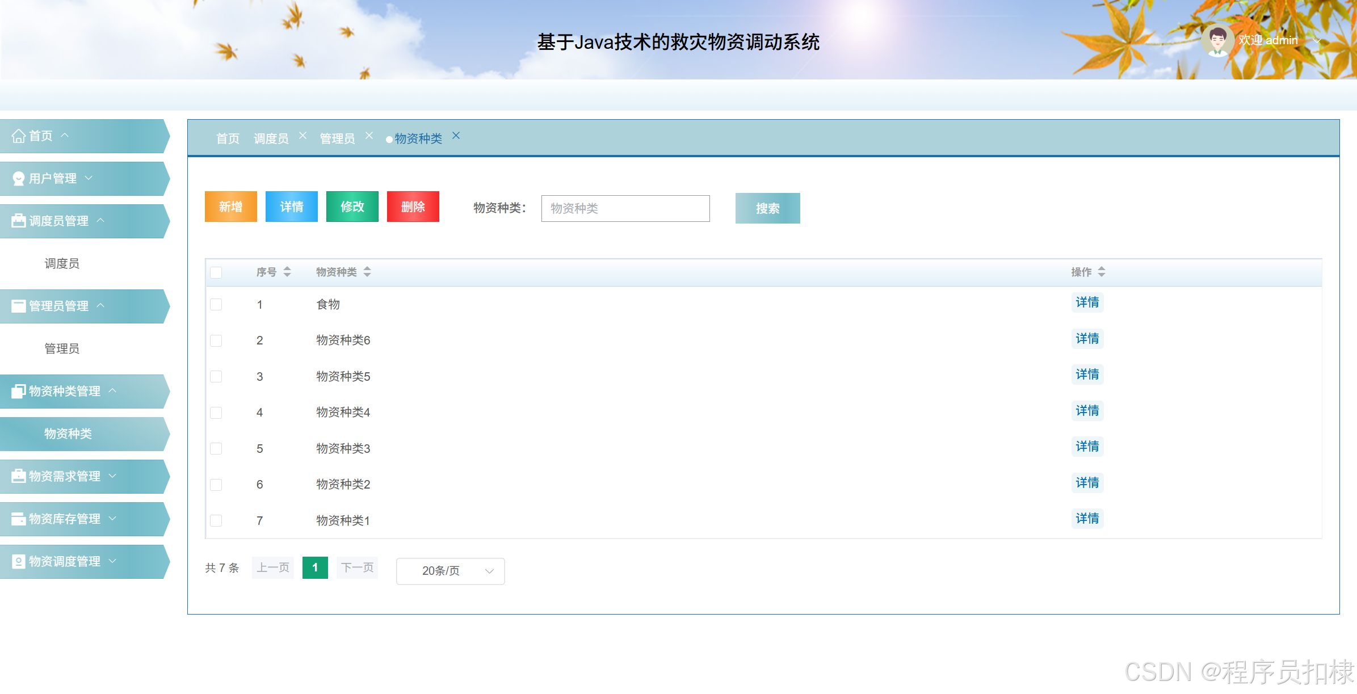The image size is (1357, 694).
Task: Click the home icon in sidebar
Action: point(18,136)
